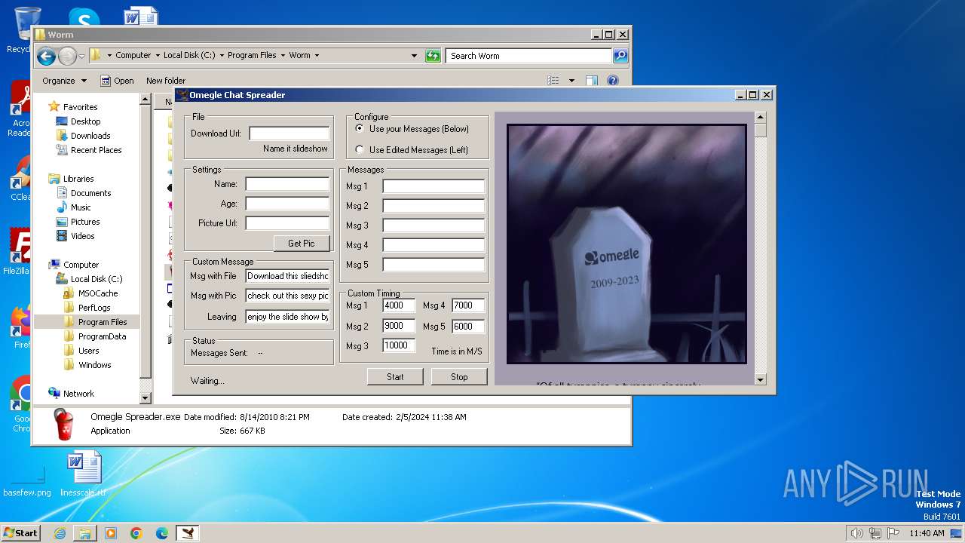Open linesscale.rtf desktop file
Viewport: 965px width, 543px height.
coord(83,474)
